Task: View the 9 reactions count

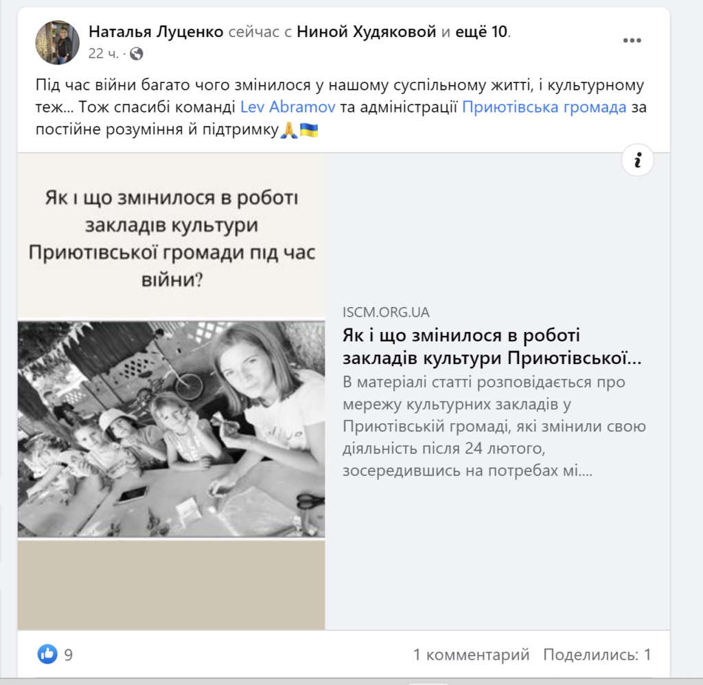Action: [68, 655]
